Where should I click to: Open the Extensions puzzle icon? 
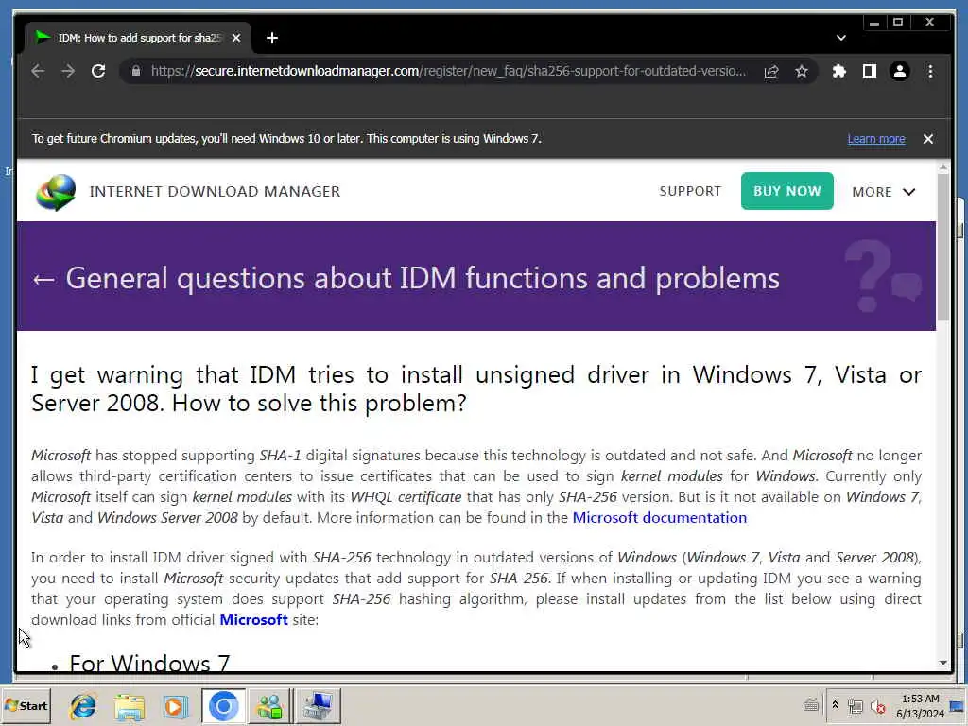coord(838,72)
